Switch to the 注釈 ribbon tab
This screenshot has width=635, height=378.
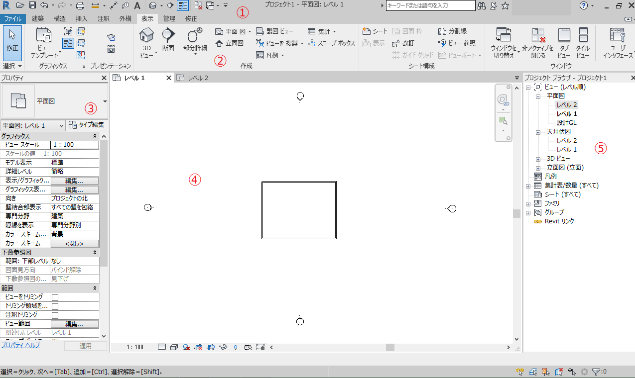tap(104, 18)
